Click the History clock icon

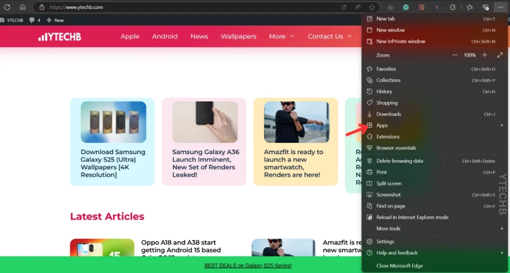coord(370,91)
